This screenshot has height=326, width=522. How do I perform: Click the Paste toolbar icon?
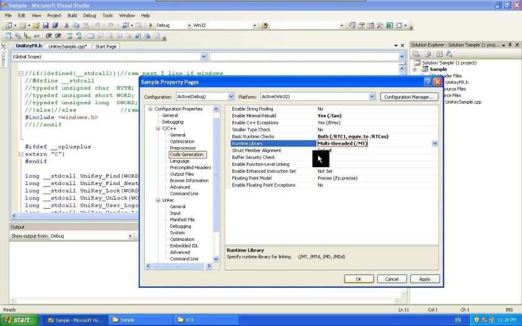coord(86,25)
